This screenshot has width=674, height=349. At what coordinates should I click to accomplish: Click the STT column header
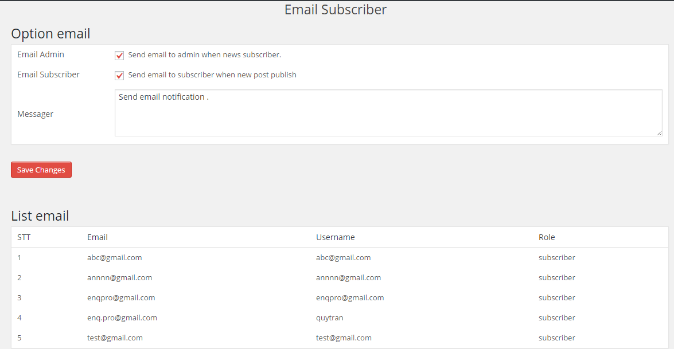[24, 237]
